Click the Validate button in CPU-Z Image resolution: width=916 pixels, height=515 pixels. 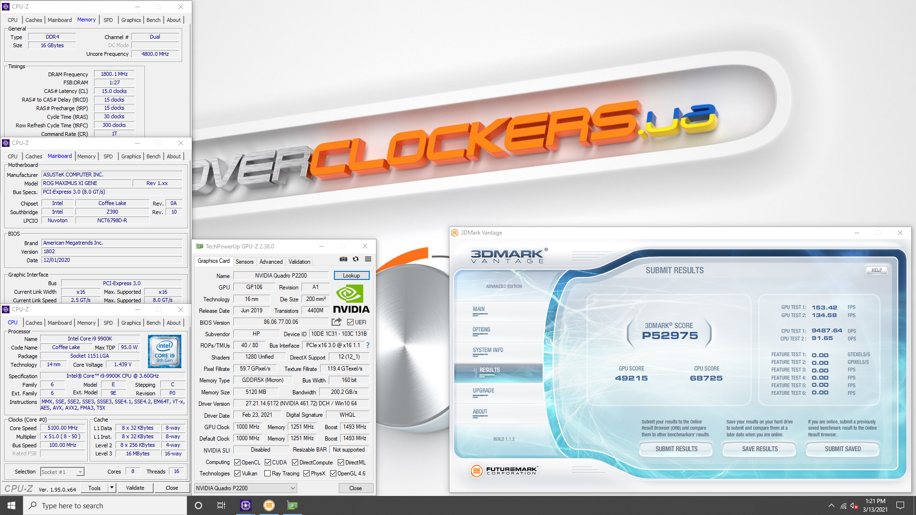(135, 488)
